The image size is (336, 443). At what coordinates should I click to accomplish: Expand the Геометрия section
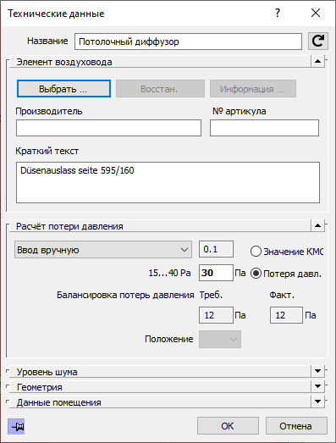[x=318, y=386]
